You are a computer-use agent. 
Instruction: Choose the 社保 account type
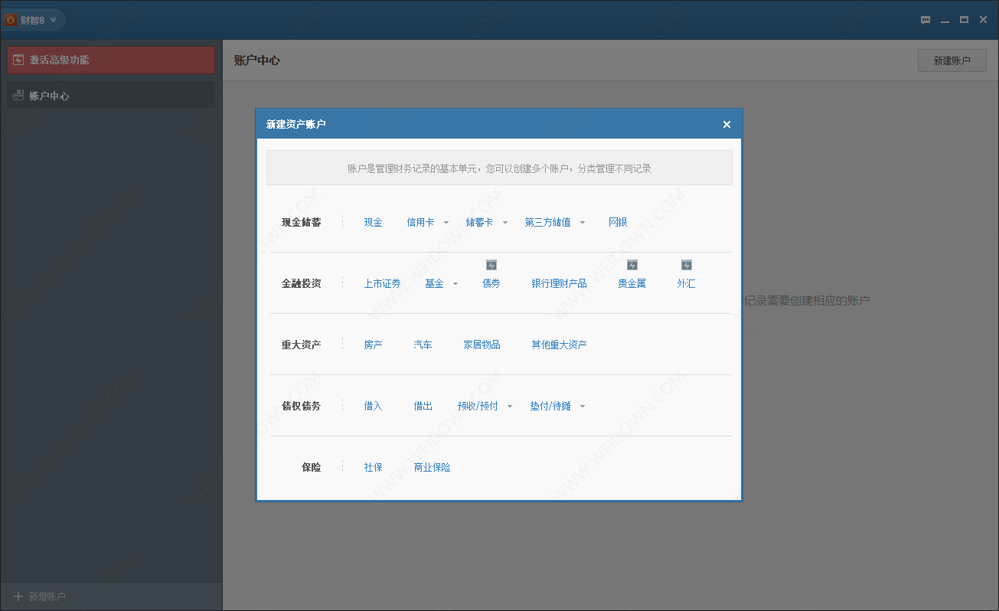[x=373, y=467]
